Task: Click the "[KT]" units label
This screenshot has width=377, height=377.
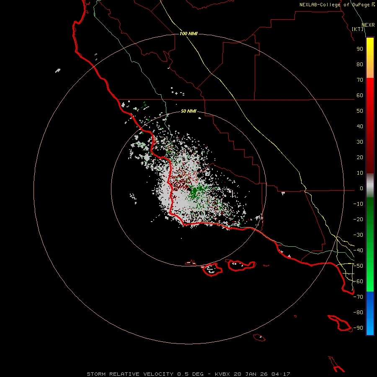Action: click(358, 29)
